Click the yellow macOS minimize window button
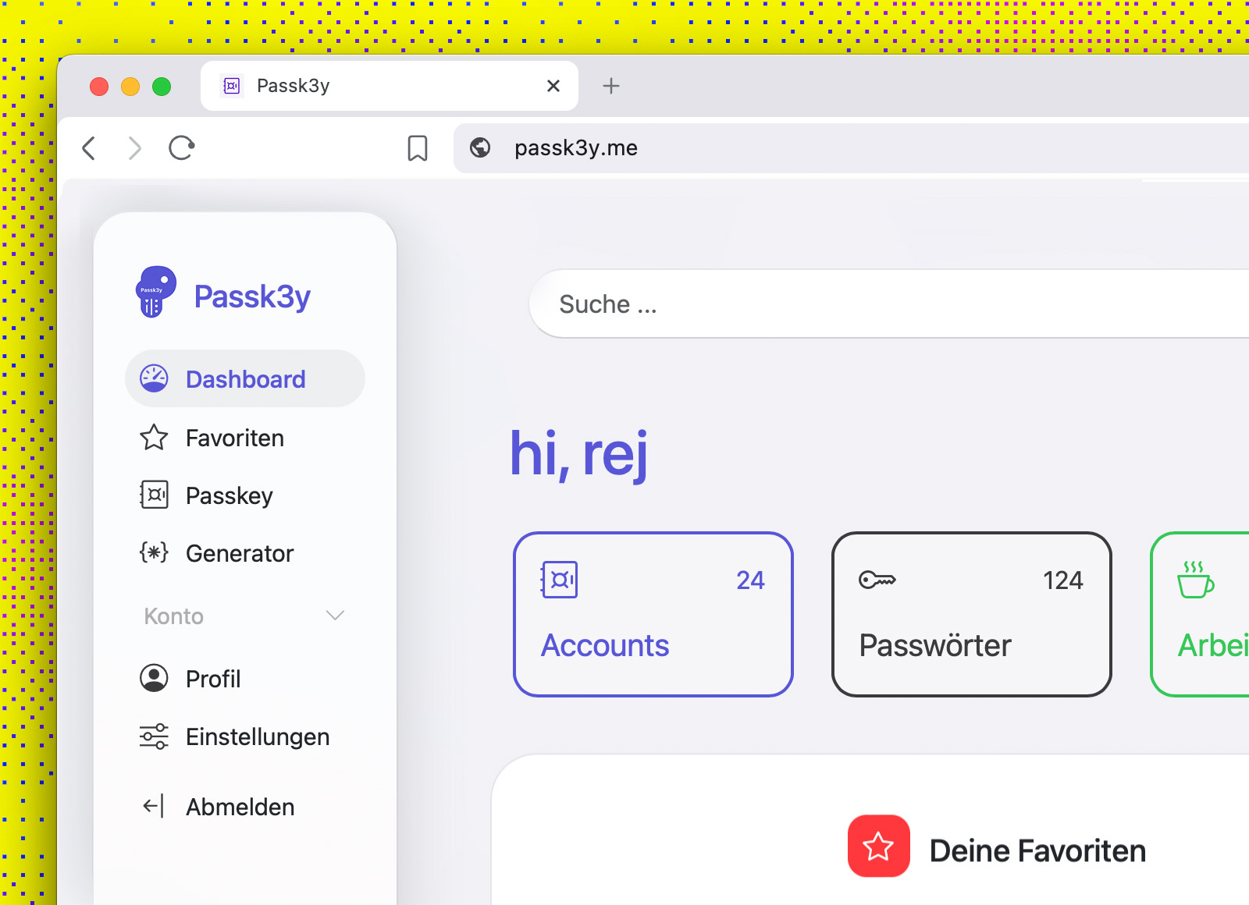 tap(130, 86)
